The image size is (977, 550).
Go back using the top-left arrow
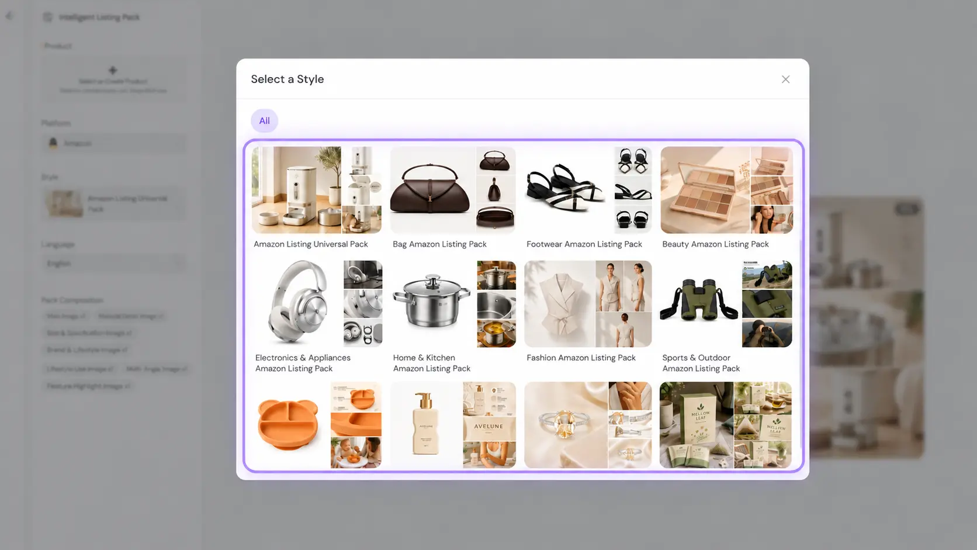pos(9,16)
